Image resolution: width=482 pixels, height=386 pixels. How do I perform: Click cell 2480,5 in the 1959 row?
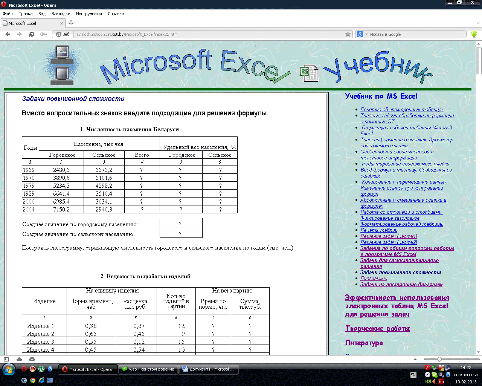[x=61, y=170]
